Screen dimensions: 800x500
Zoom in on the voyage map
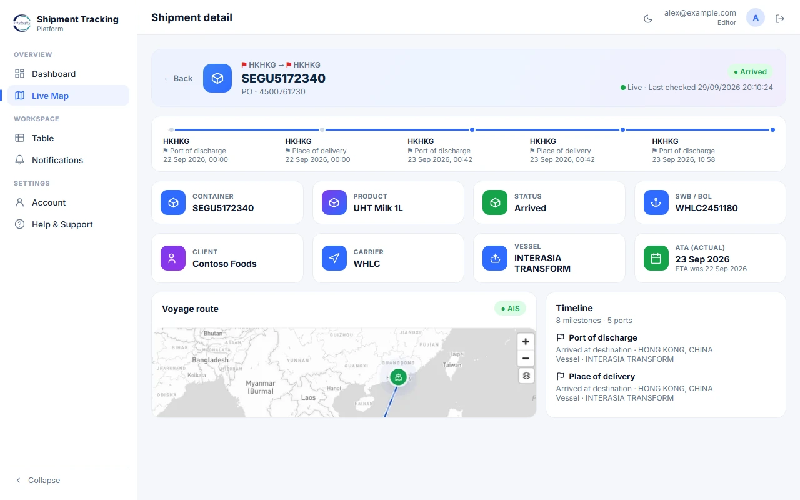click(x=526, y=342)
